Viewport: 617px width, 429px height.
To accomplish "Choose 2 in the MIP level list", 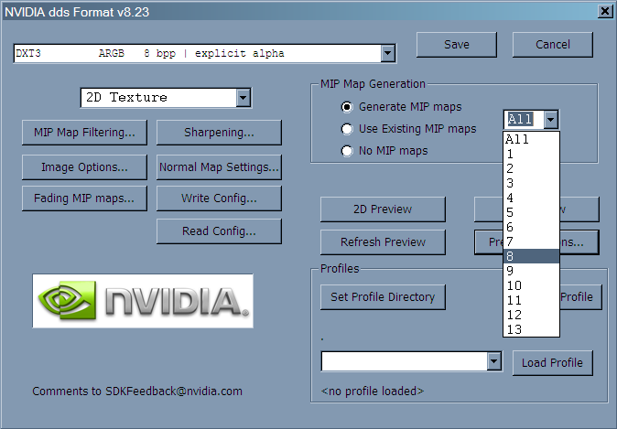I will click(x=531, y=168).
